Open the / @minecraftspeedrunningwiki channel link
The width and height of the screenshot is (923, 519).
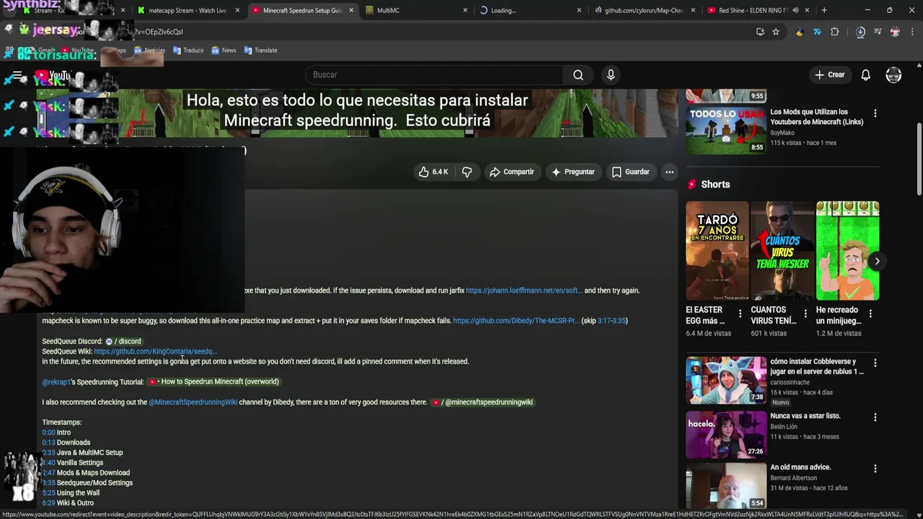point(482,402)
